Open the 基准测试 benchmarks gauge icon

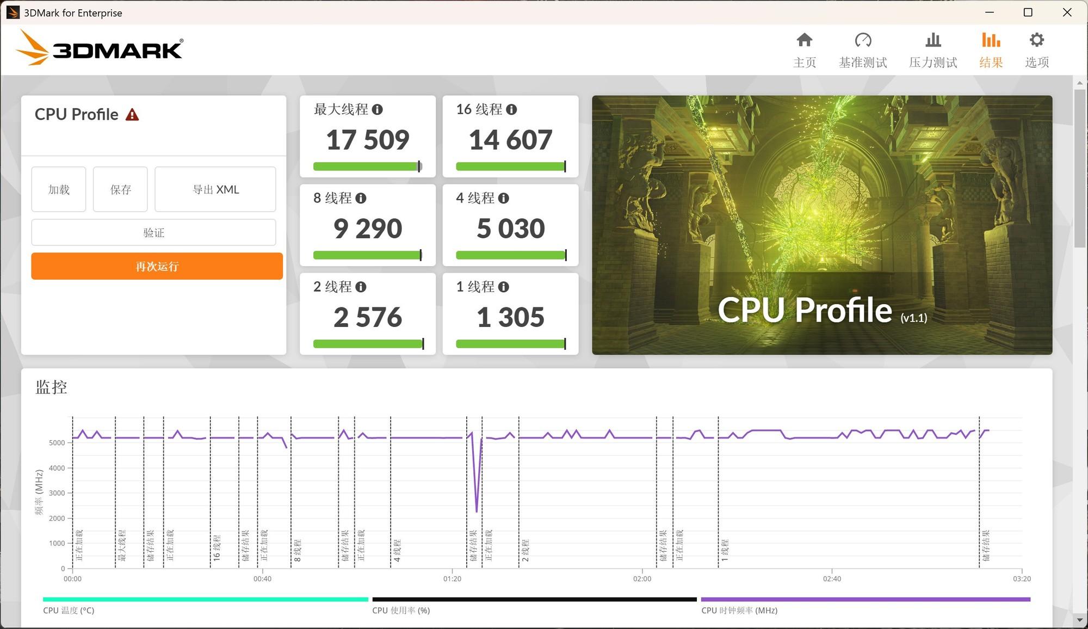[863, 40]
